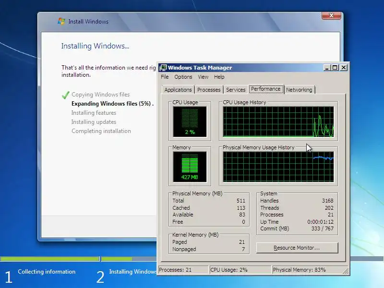Click the Total physical memory value 511
This screenshot has height=288, width=384.
click(241, 201)
